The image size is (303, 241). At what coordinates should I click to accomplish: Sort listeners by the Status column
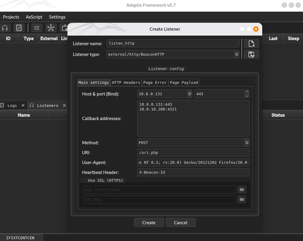[278, 115]
